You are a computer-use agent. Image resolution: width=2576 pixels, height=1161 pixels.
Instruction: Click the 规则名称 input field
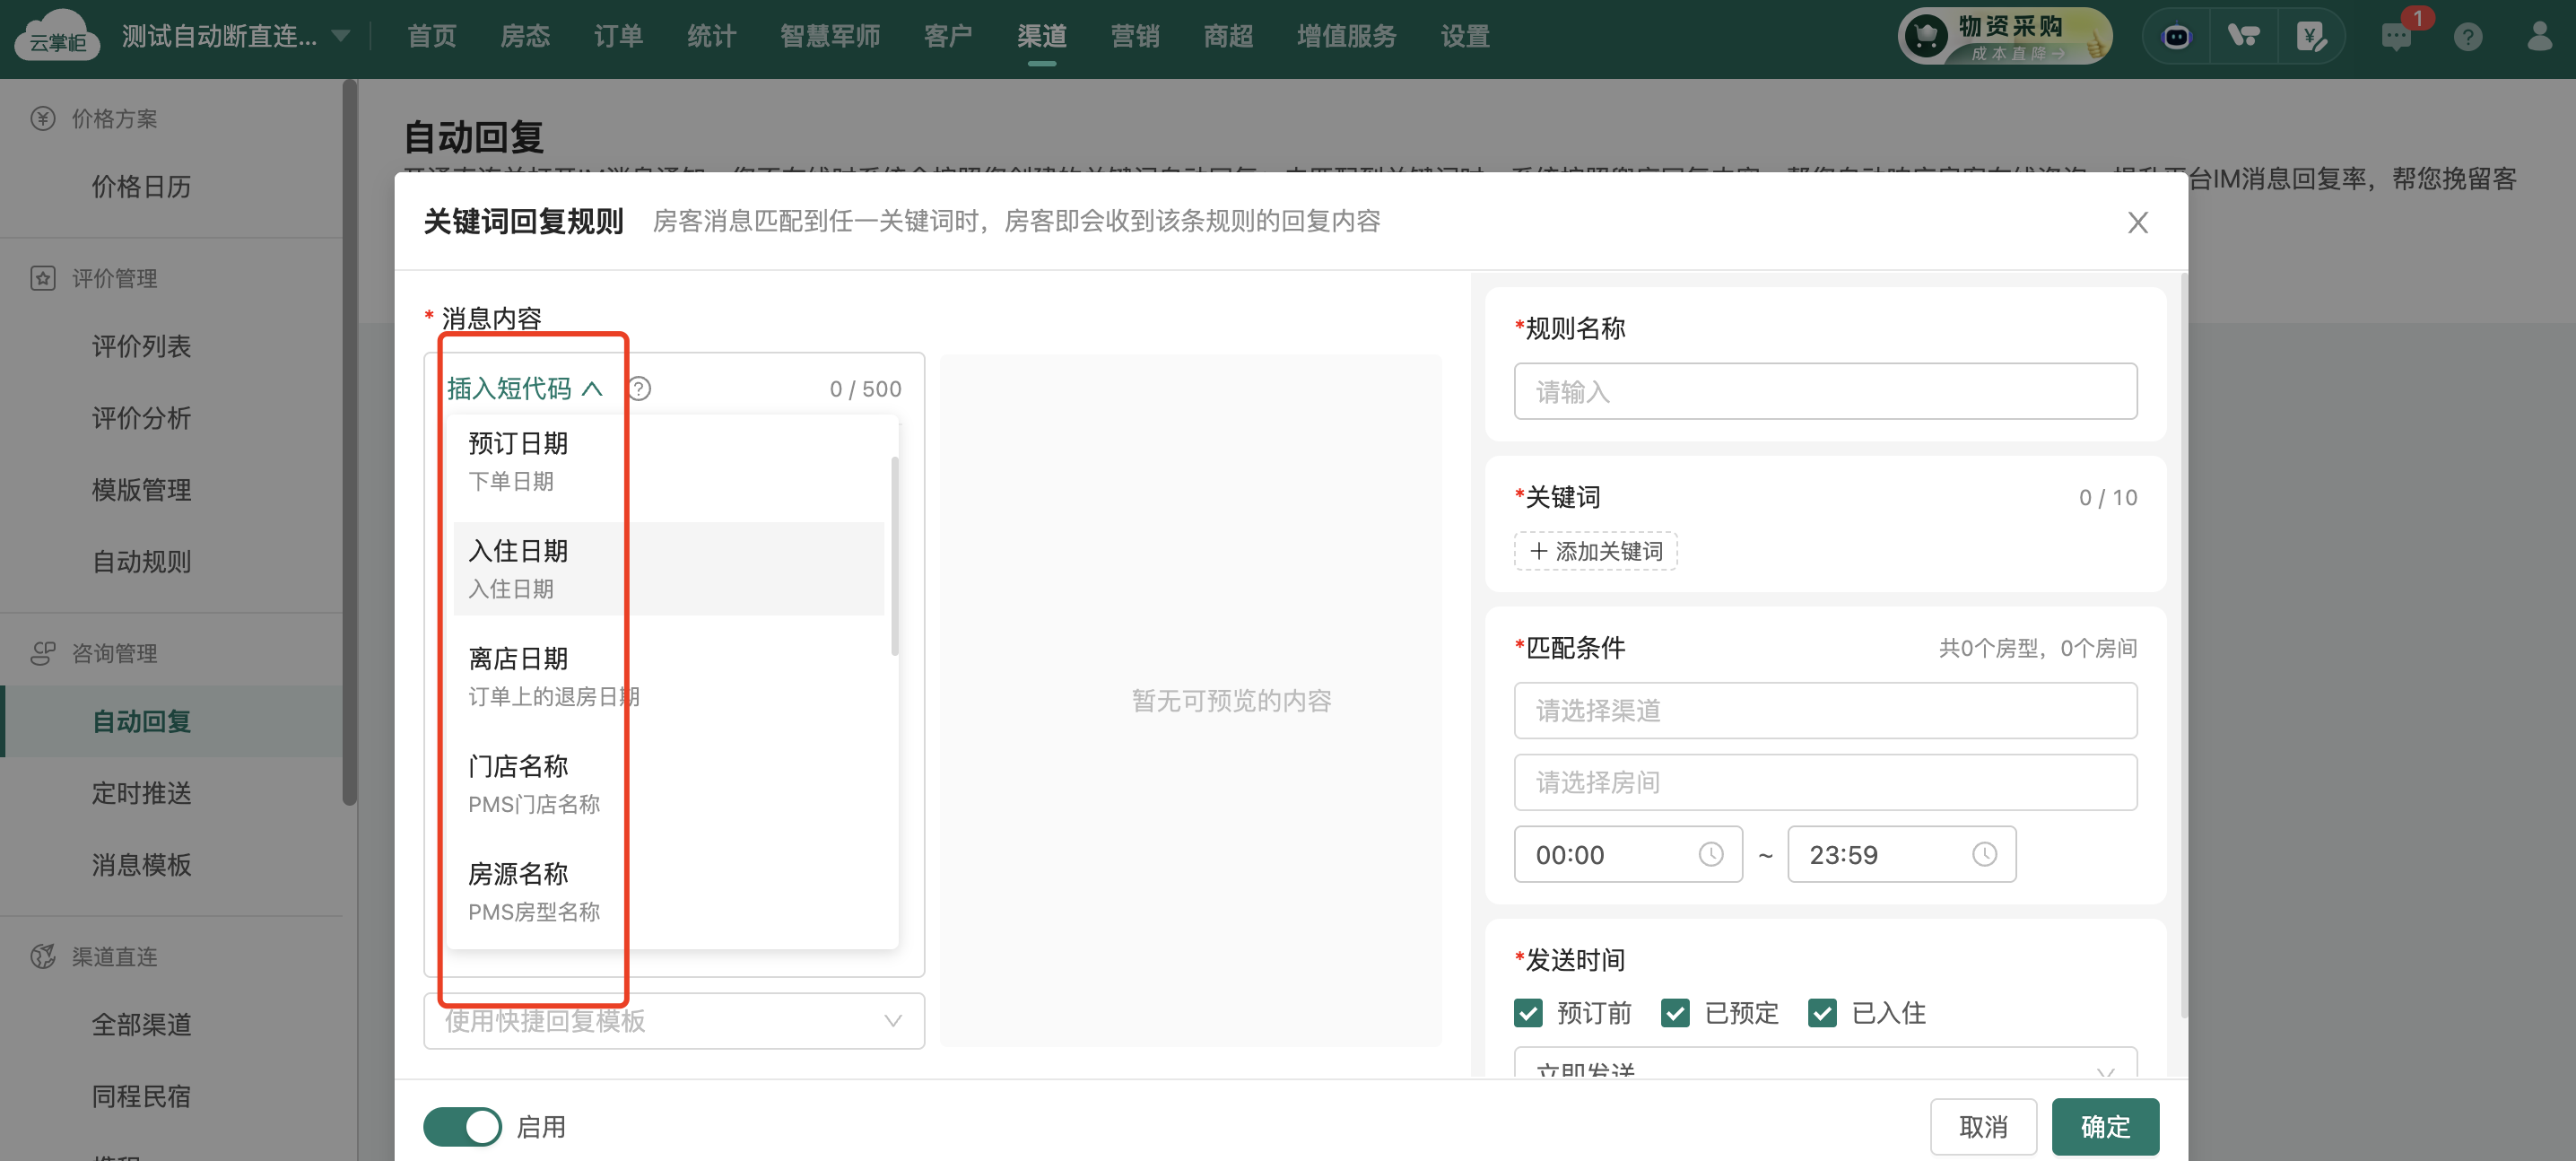(1824, 391)
